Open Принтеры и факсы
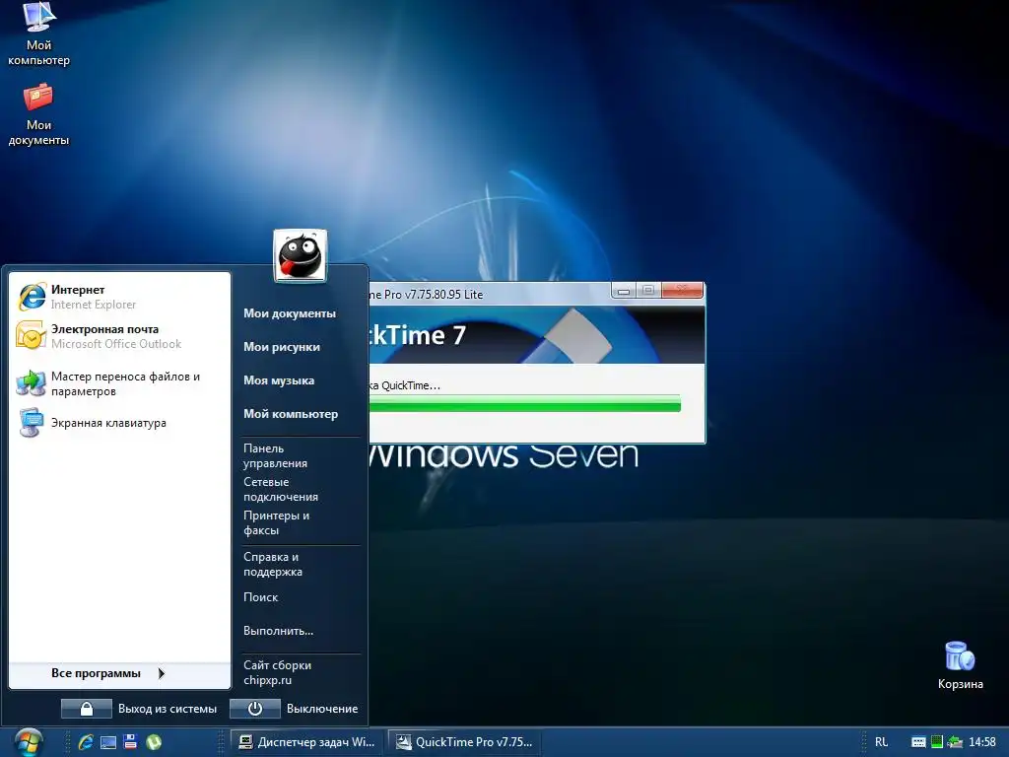 (276, 522)
